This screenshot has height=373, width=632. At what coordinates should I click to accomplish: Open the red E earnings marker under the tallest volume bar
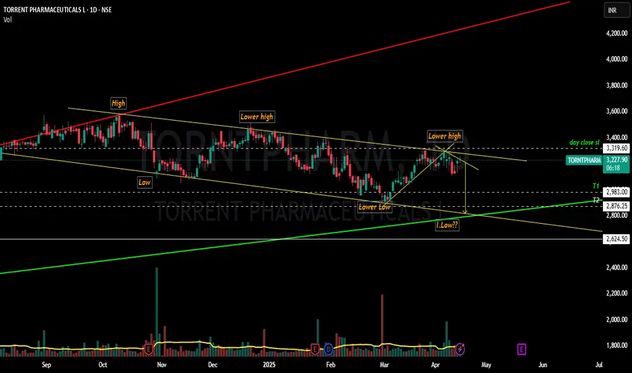click(149, 349)
